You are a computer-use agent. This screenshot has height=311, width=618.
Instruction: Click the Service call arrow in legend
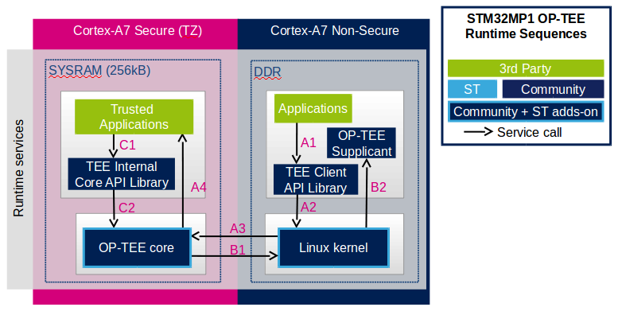(478, 132)
